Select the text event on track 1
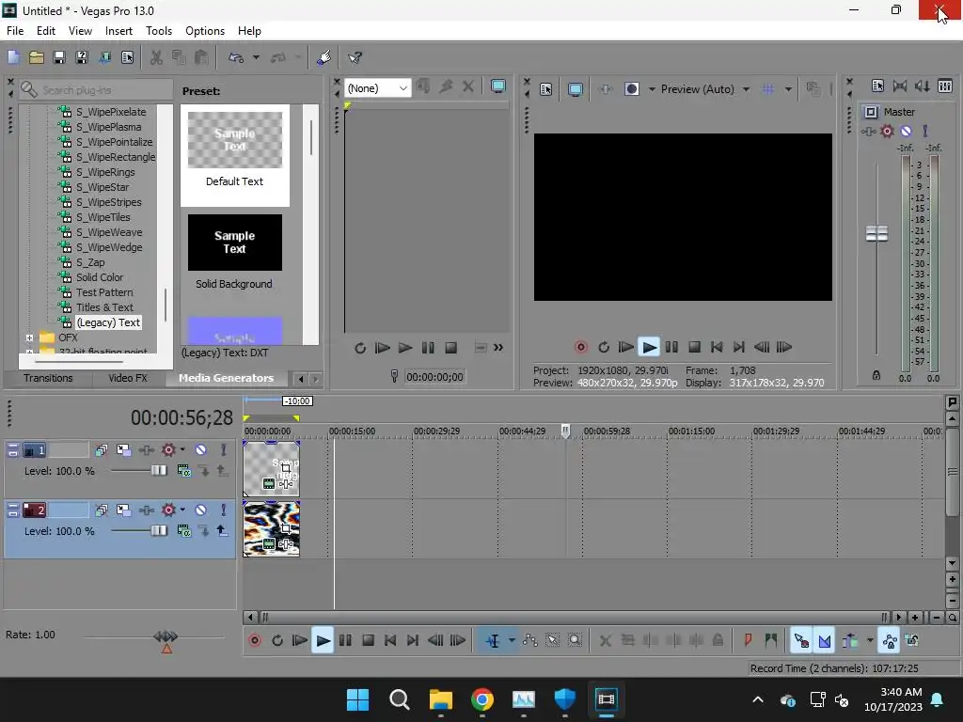Image resolution: width=963 pixels, height=722 pixels. tap(271, 468)
